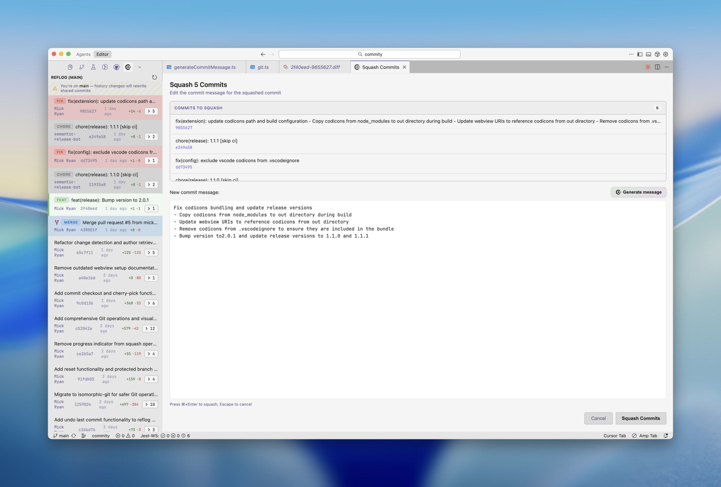The height and width of the screenshot is (487, 721).
Task: Open the Testing flask view
Action: click(x=93, y=67)
